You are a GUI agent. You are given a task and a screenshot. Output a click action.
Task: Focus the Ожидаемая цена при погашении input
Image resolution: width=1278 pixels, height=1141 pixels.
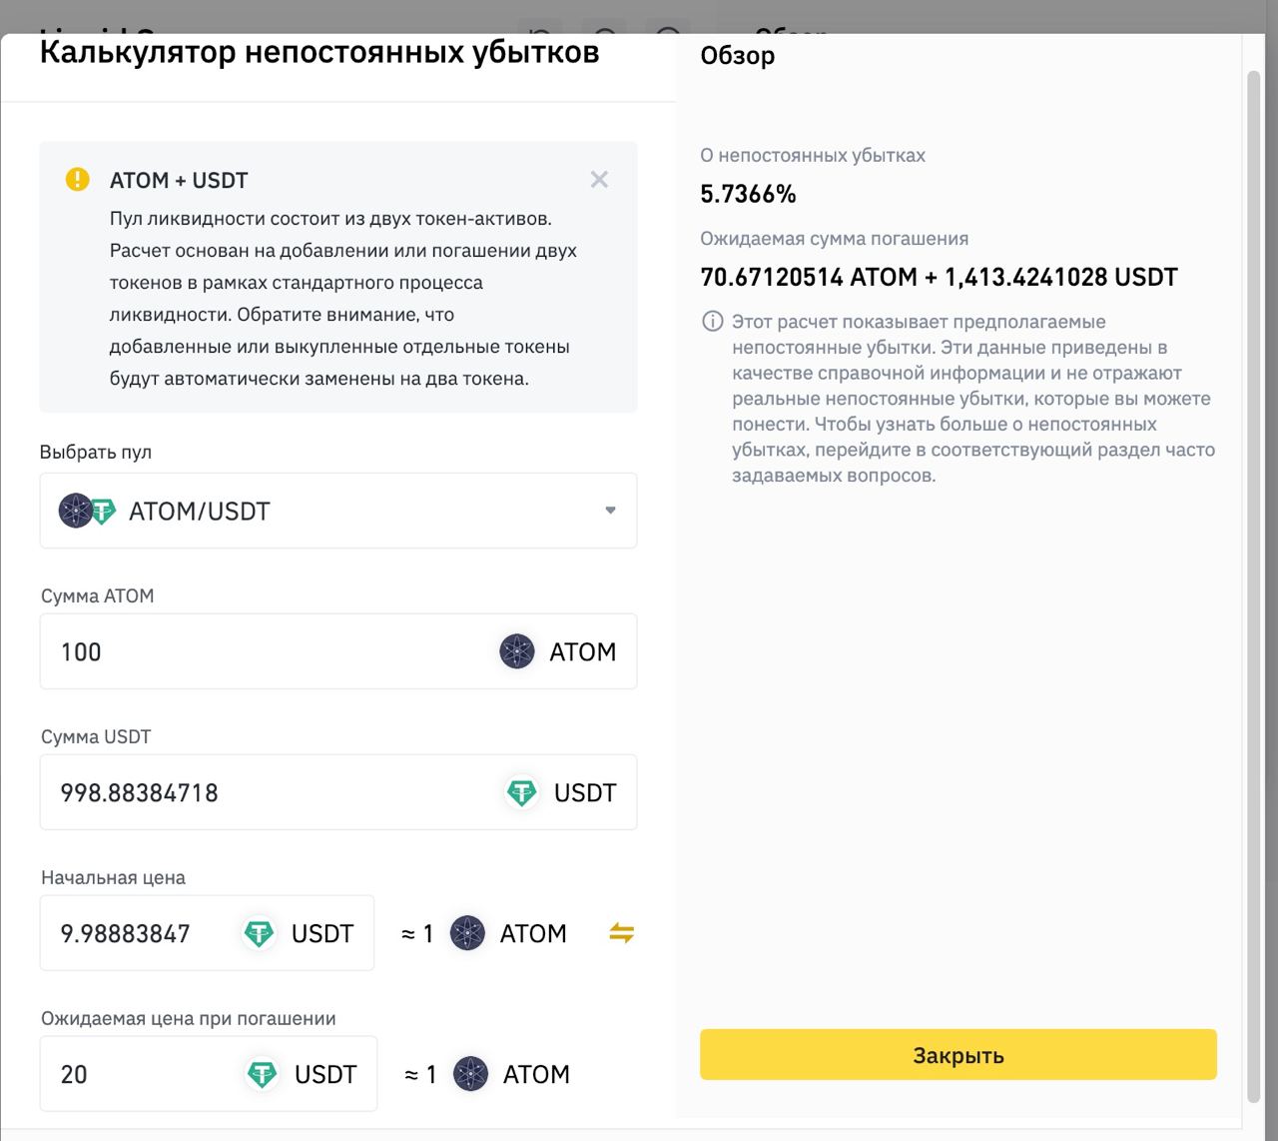tap(140, 1074)
